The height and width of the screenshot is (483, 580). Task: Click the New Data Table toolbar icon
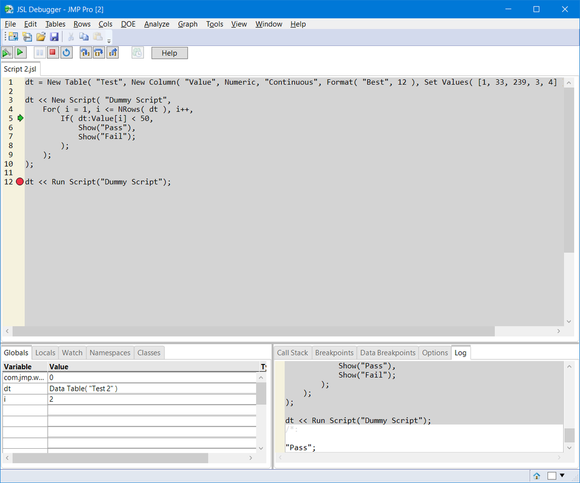pos(13,36)
